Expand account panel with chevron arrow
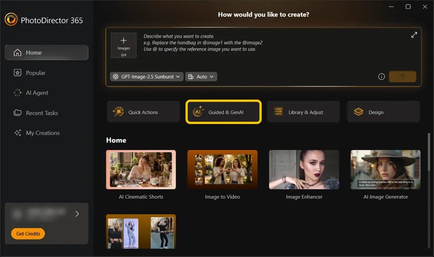The width and height of the screenshot is (434, 257). 77,214
